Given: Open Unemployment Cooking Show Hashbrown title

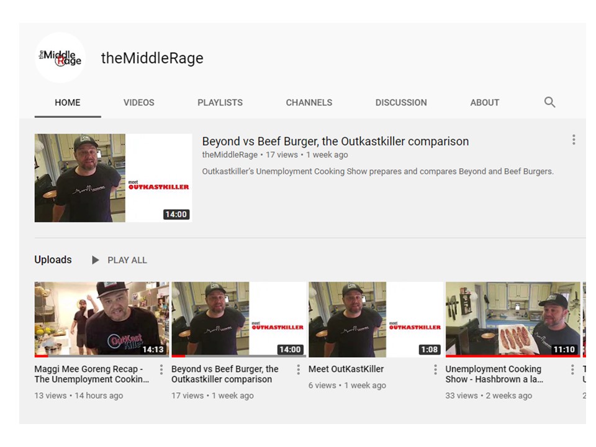Looking at the screenshot, I should click(x=494, y=374).
